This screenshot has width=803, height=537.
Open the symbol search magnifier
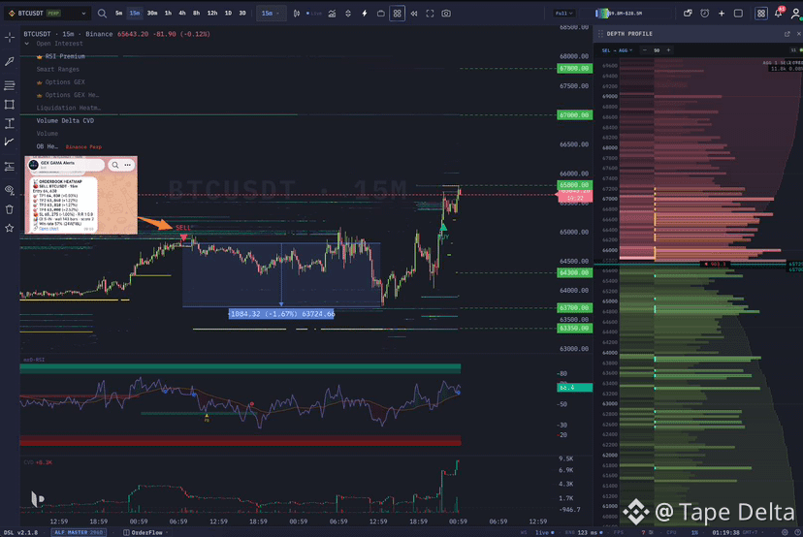(x=102, y=14)
